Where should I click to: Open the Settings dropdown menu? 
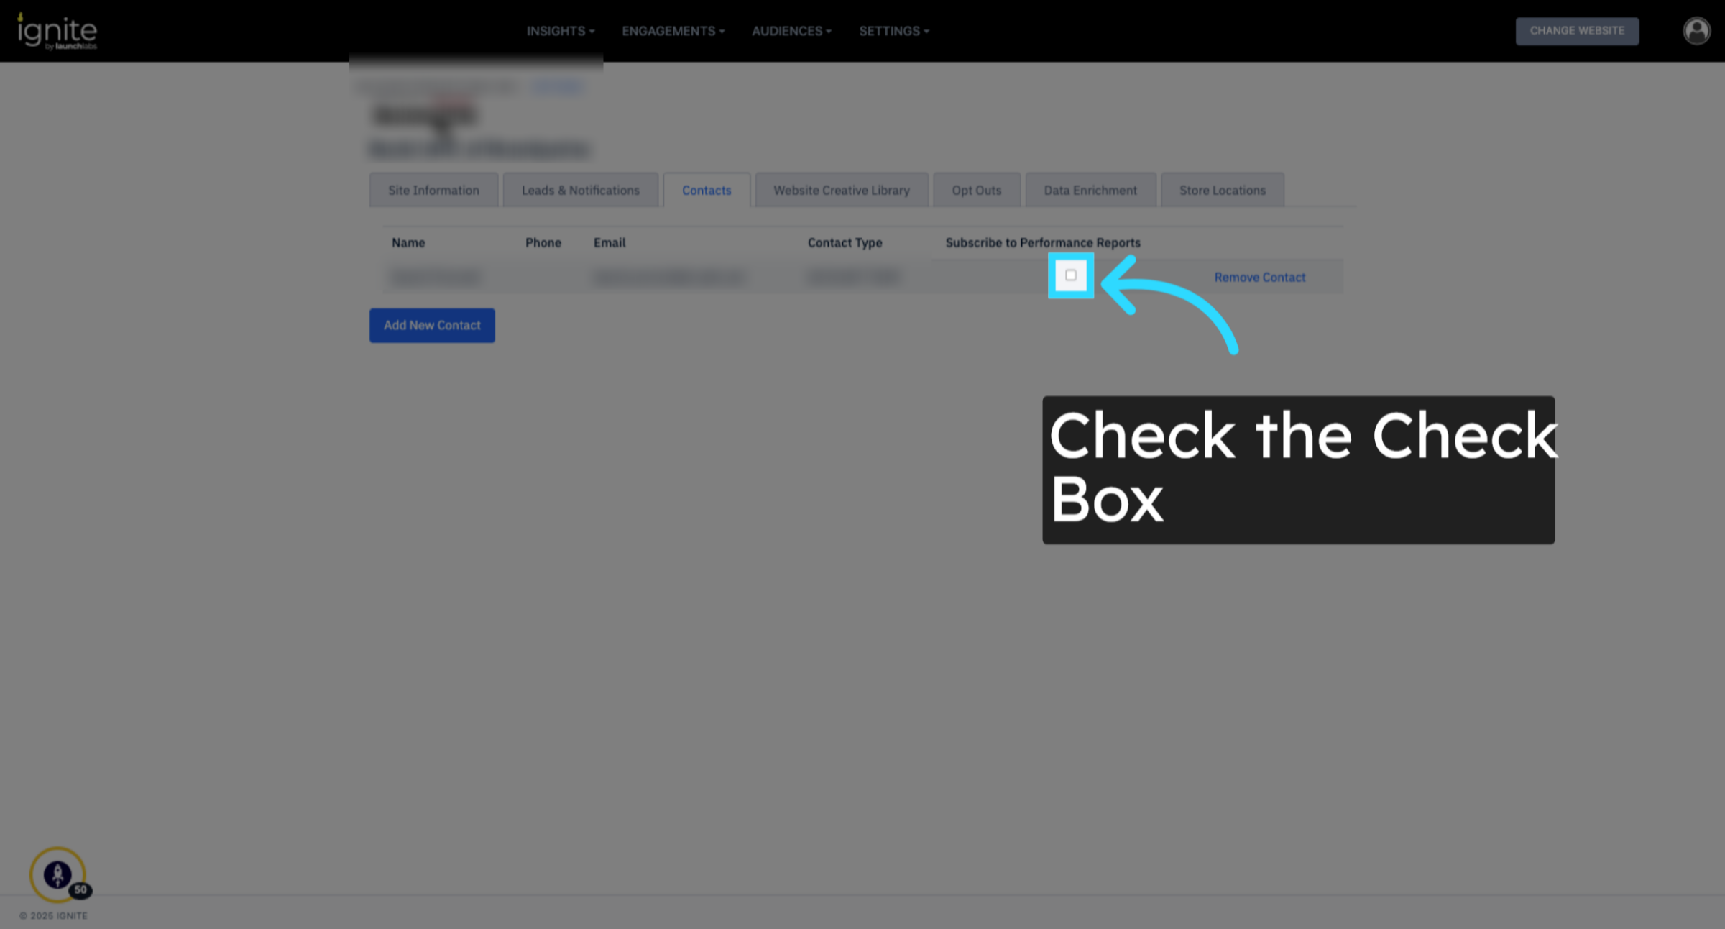[x=893, y=31]
